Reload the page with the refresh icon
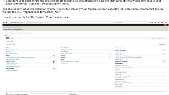 point(113,22)
